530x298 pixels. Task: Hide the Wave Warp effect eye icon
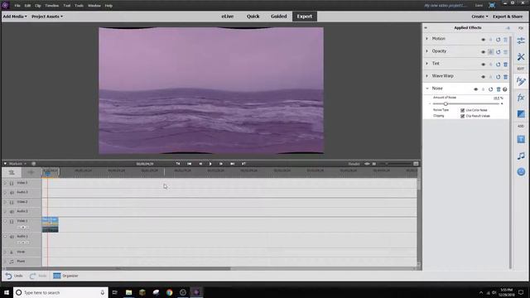click(484, 77)
